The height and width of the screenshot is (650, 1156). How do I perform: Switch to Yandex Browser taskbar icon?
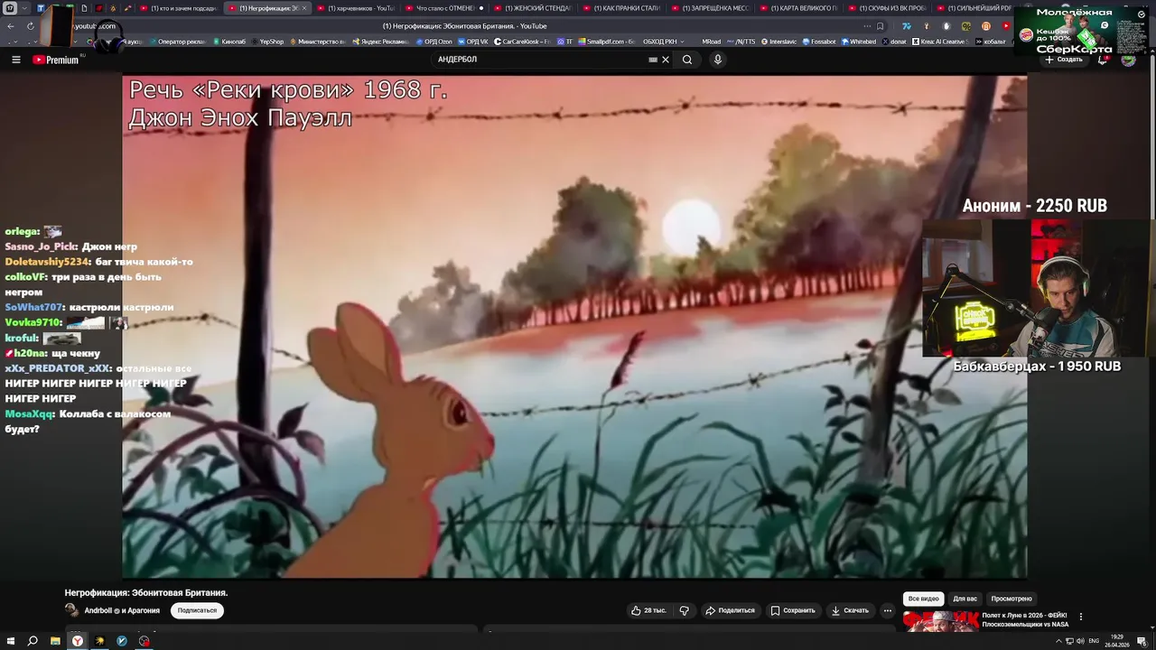point(78,641)
